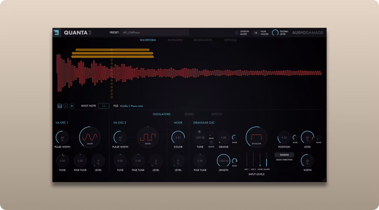The image size is (379, 210).
Task: Click the Middle C Piano.m4a file name
Action: tap(132, 106)
